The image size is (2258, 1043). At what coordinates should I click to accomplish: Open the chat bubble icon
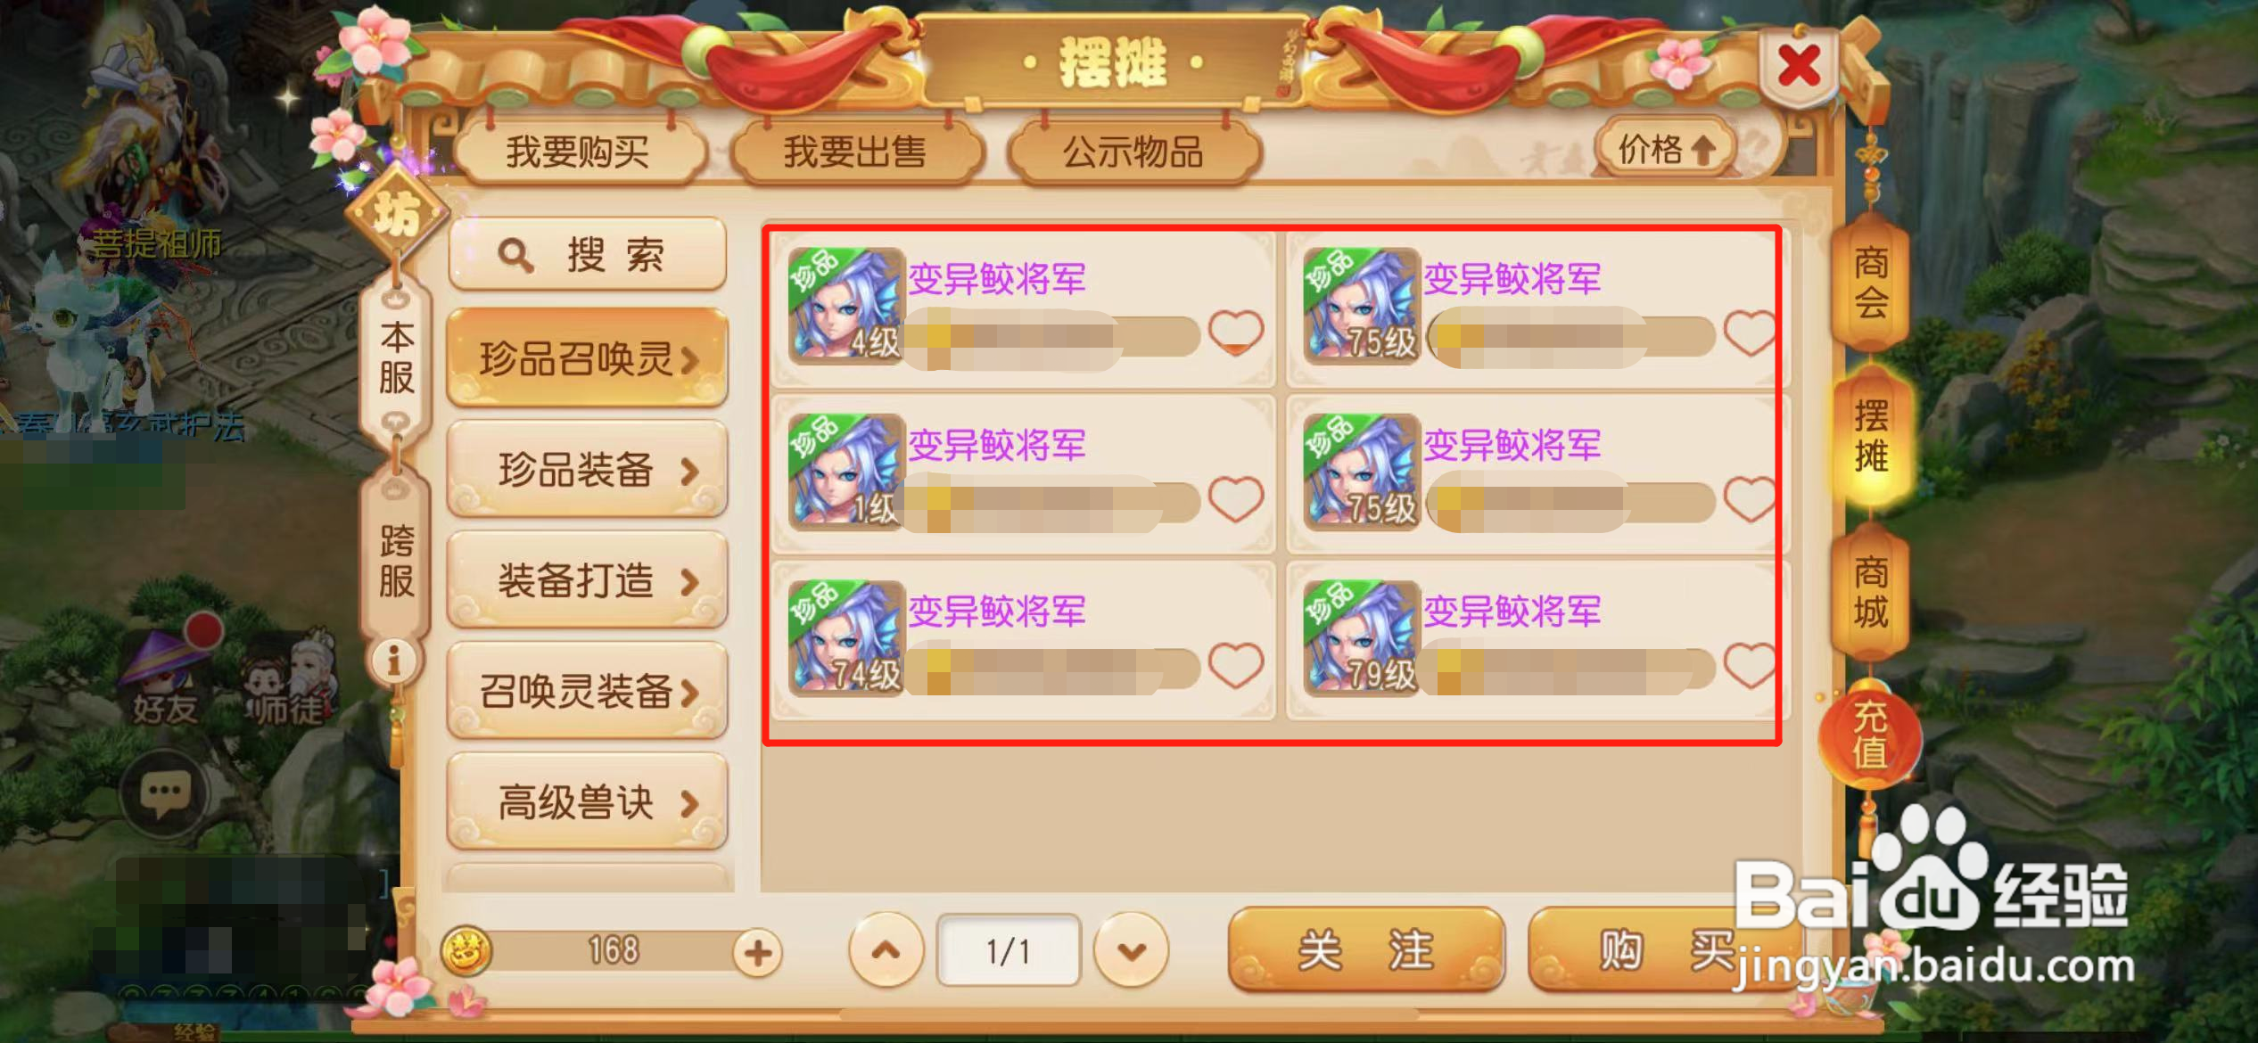pyautogui.click(x=164, y=792)
